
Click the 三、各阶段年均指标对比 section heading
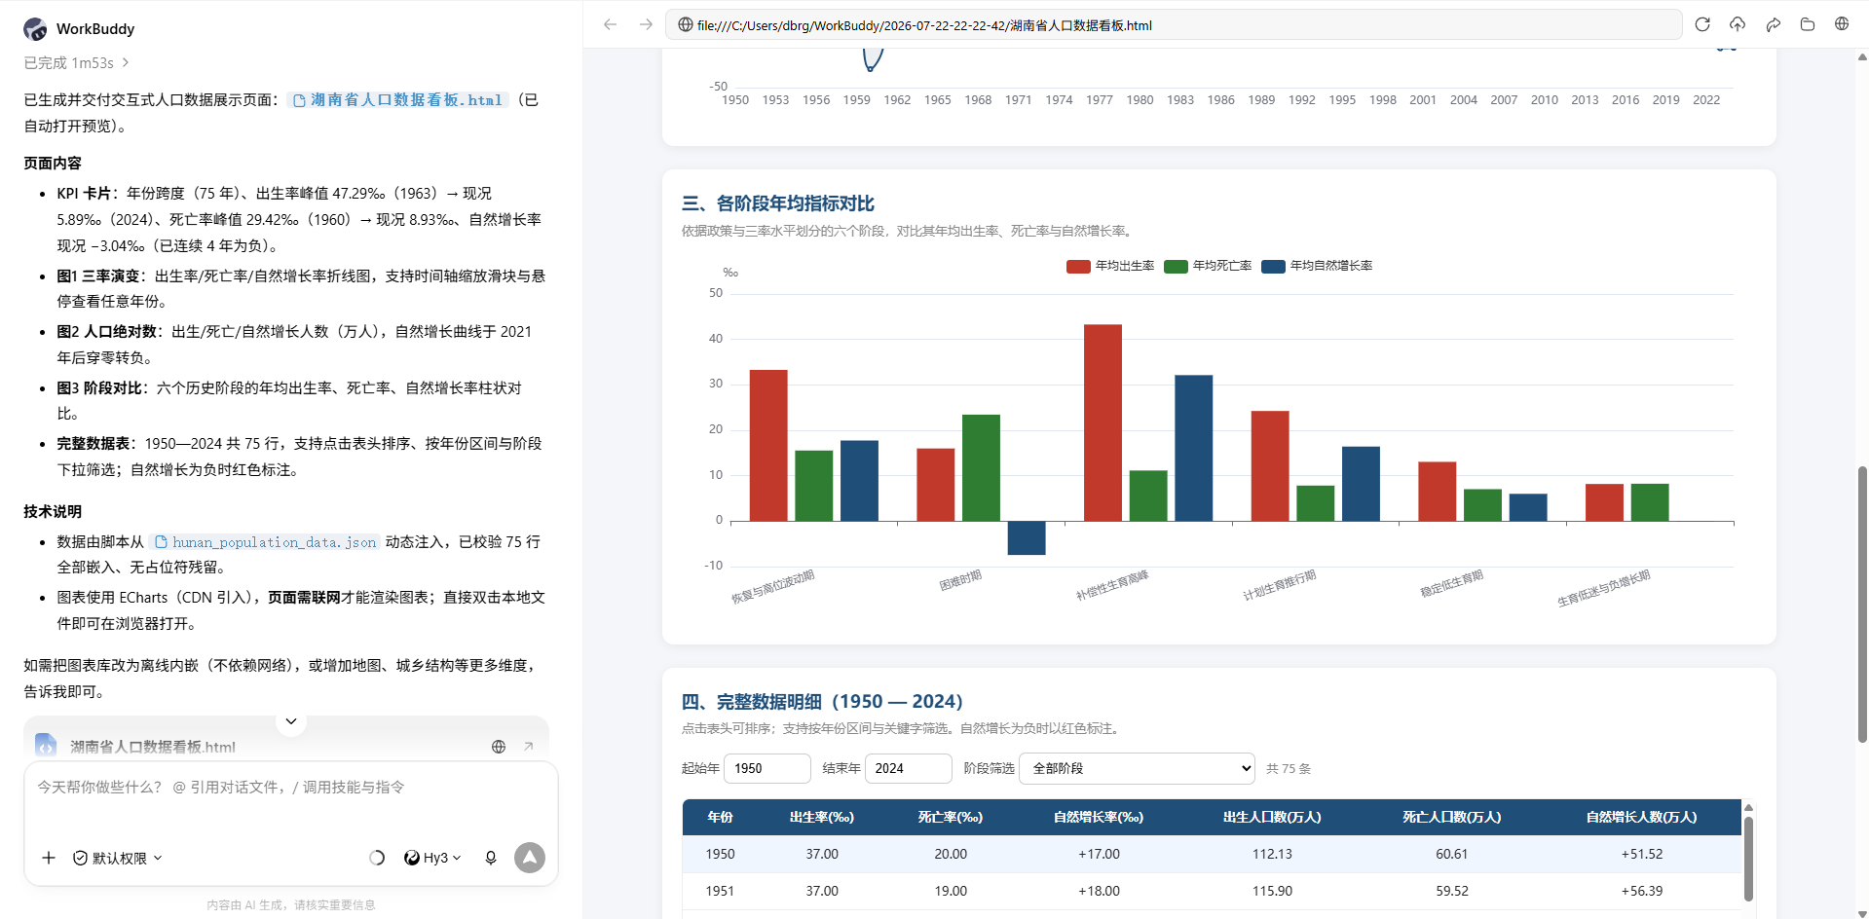[777, 203]
